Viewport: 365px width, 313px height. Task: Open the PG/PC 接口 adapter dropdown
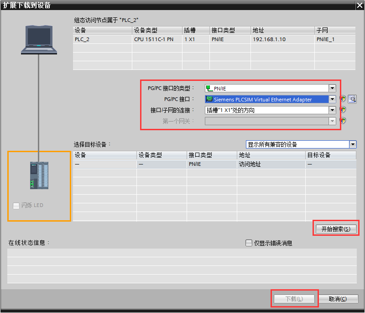pos(332,99)
